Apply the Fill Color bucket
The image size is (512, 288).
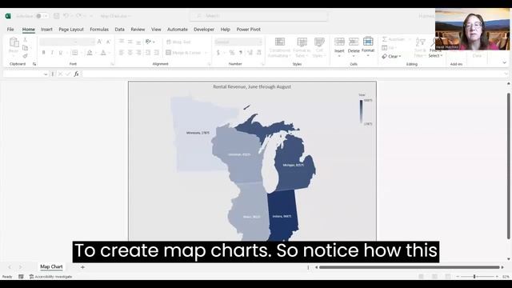[x=90, y=53]
